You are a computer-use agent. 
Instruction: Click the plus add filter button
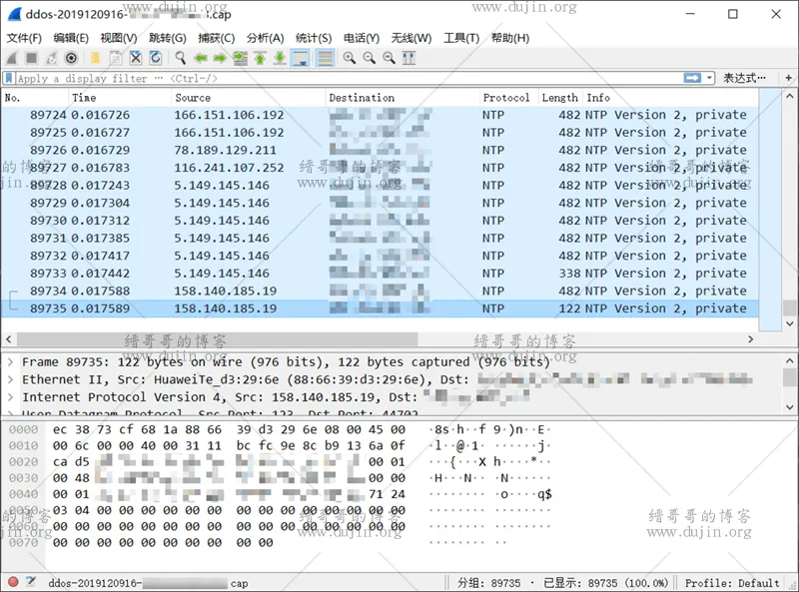tap(788, 78)
